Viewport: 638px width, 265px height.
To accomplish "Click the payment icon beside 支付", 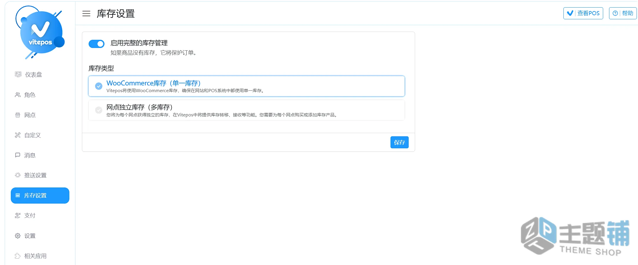I will (18, 215).
